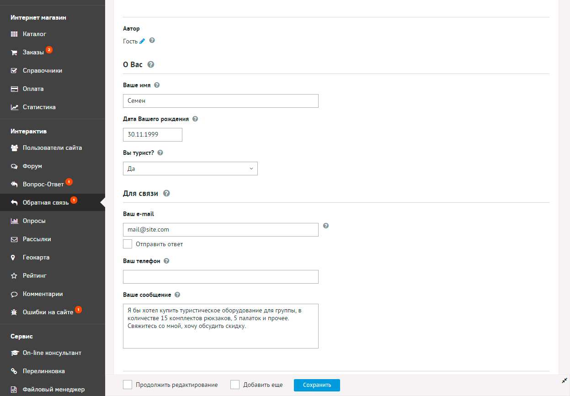Open the Вы турист? dropdown showing Да
This screenshot has height=396, width=570.
pyautogui.click(x=190, y=169)
